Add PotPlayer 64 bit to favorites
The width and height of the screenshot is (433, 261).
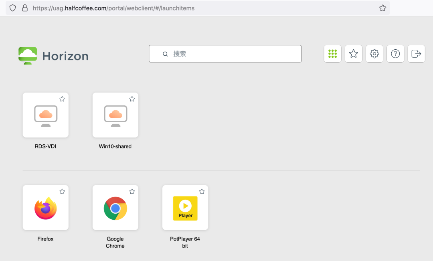pos(202,191)
